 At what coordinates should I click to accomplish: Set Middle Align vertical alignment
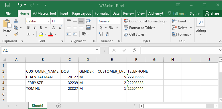pyautogui.click(x=75, y=21)
